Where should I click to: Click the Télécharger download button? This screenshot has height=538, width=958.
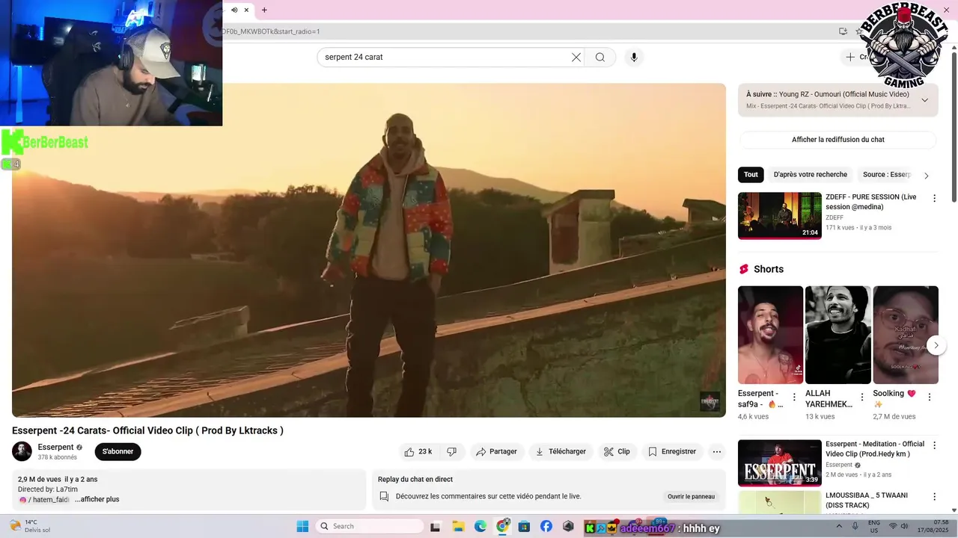[561, 451]
